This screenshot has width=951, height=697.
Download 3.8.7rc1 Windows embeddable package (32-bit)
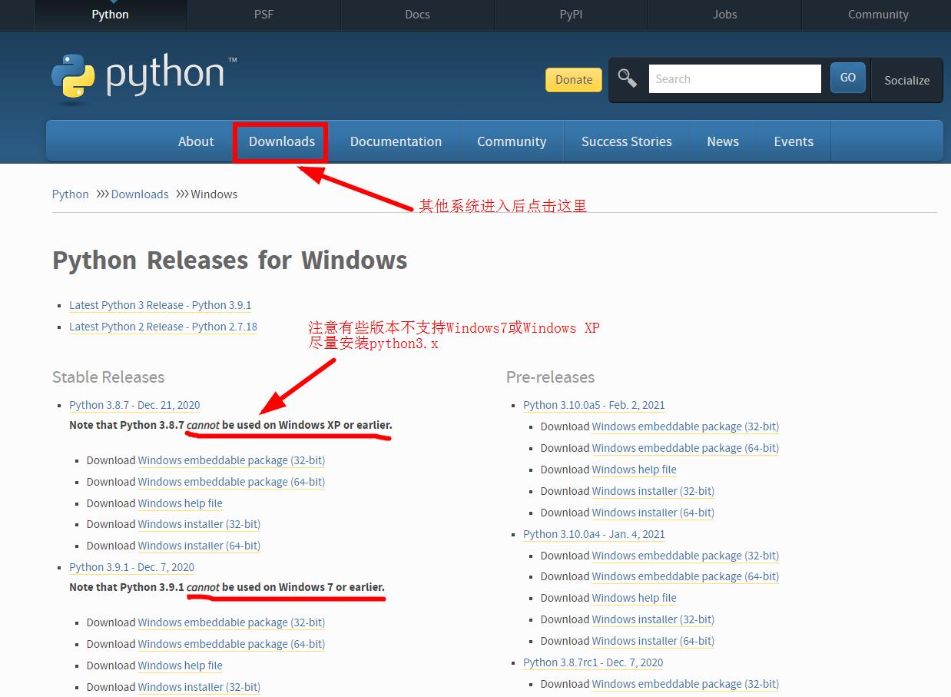tap(685, 684)
